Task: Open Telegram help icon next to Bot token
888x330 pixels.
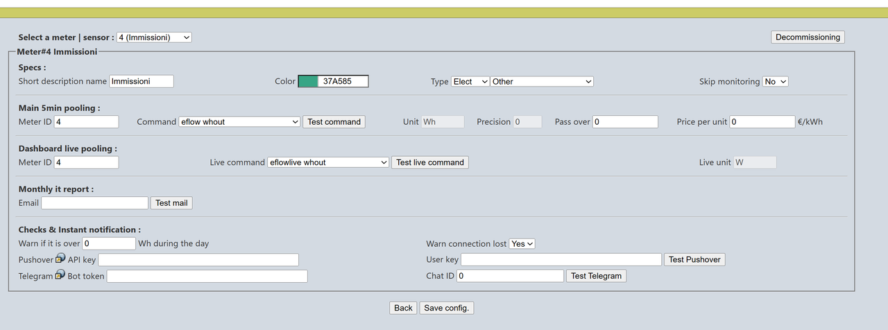Action: pos(60,275)
